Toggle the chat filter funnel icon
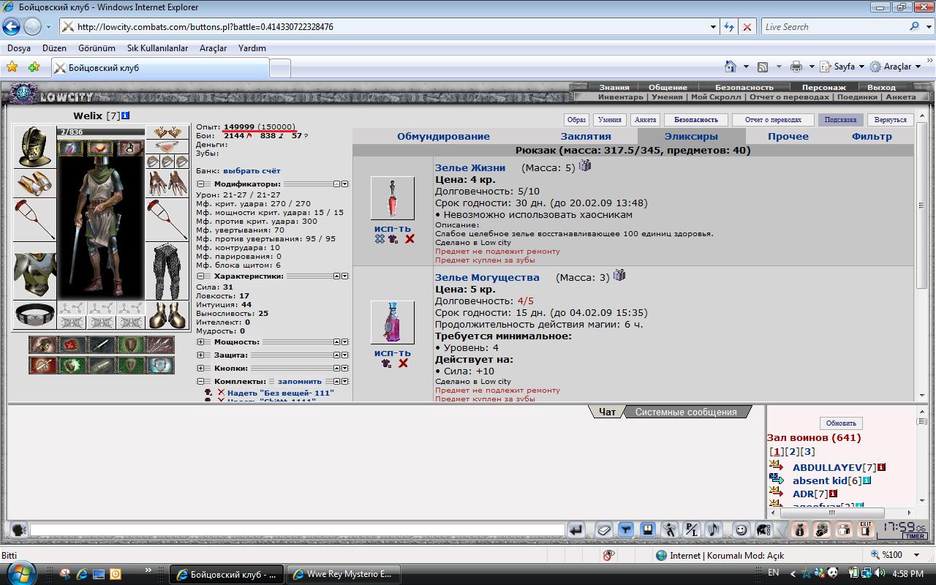Image resolution: width=936 pixels, height=585 pixels. 626,529
